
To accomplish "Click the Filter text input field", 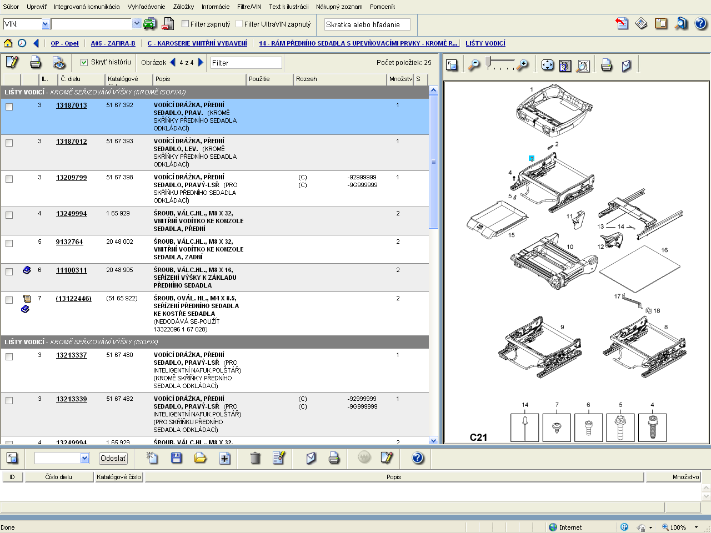I will [246, 63].
